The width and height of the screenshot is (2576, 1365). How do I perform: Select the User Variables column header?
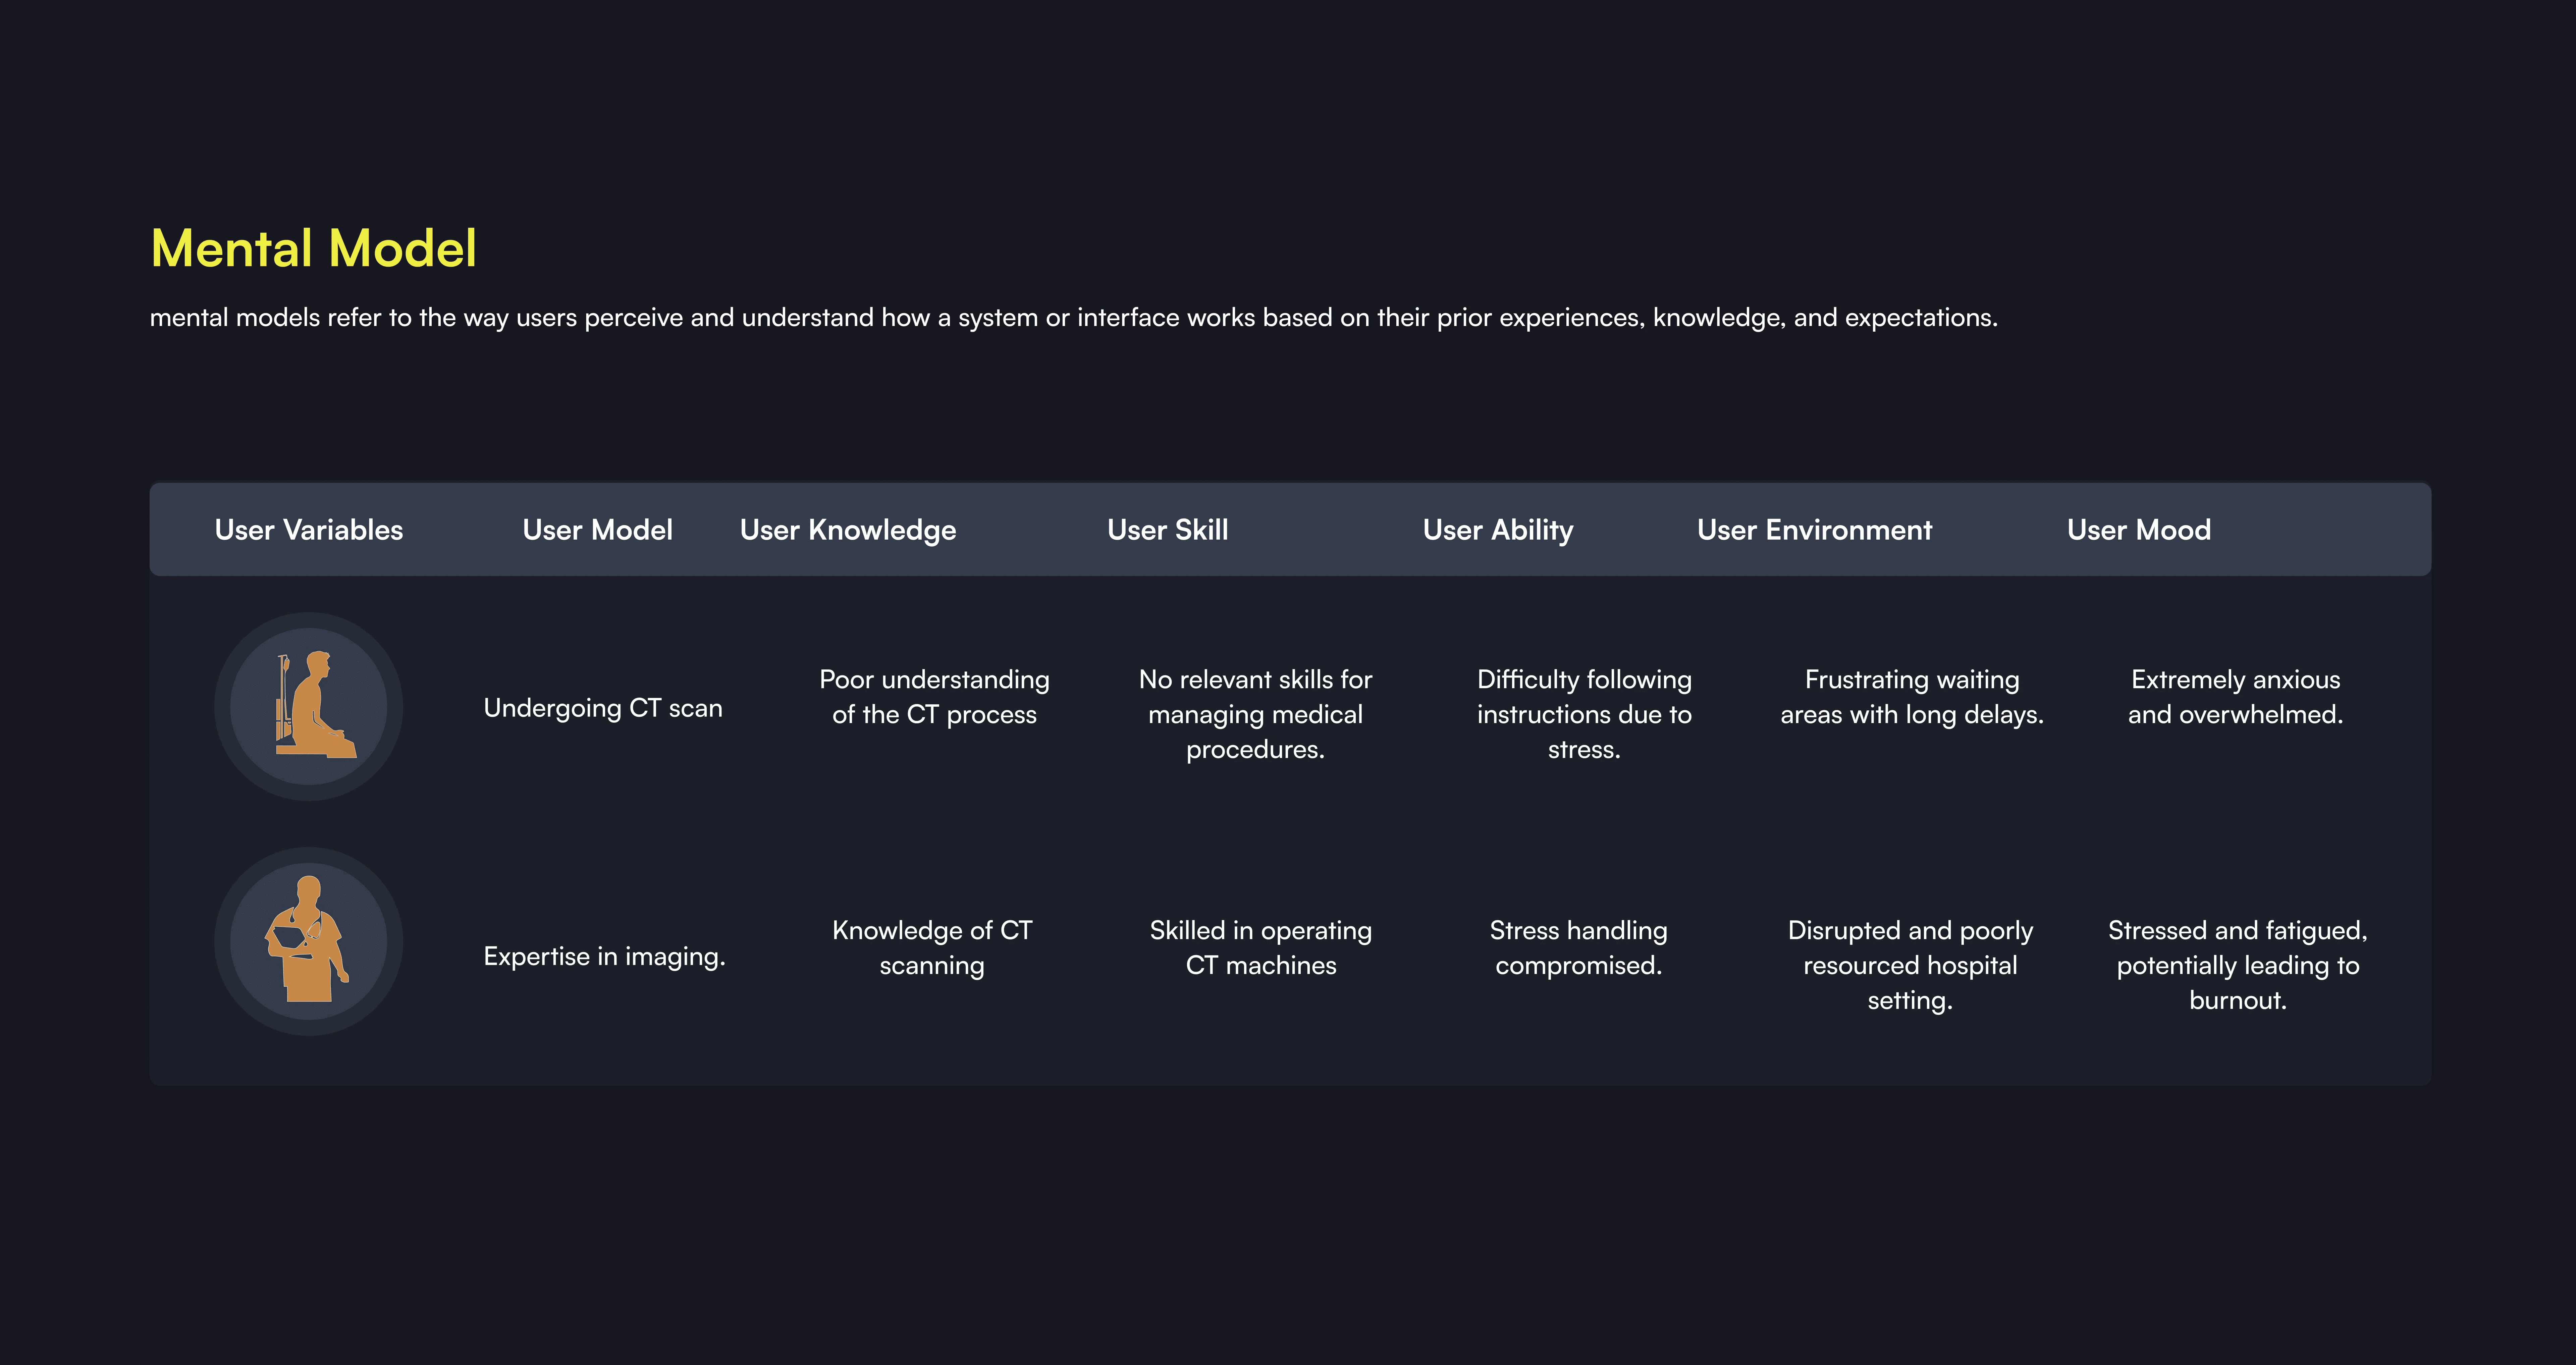[309, 530]
